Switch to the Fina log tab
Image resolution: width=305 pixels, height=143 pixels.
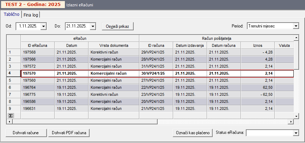coord(31,15)
